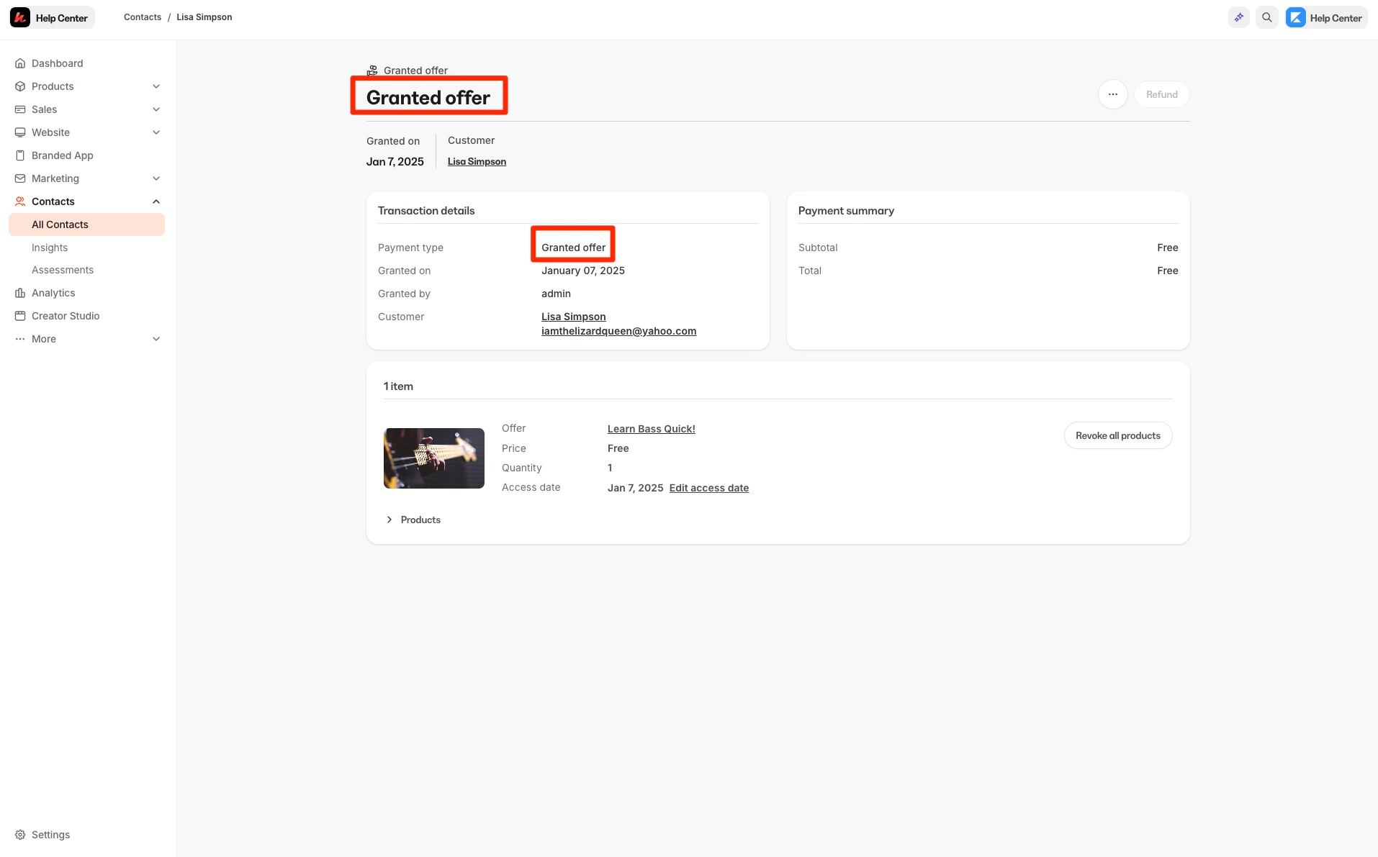This screenshot has height=857, width=1378.
Task: Select the Analytics section in the sidebar
Action: (x=53, y=293)
